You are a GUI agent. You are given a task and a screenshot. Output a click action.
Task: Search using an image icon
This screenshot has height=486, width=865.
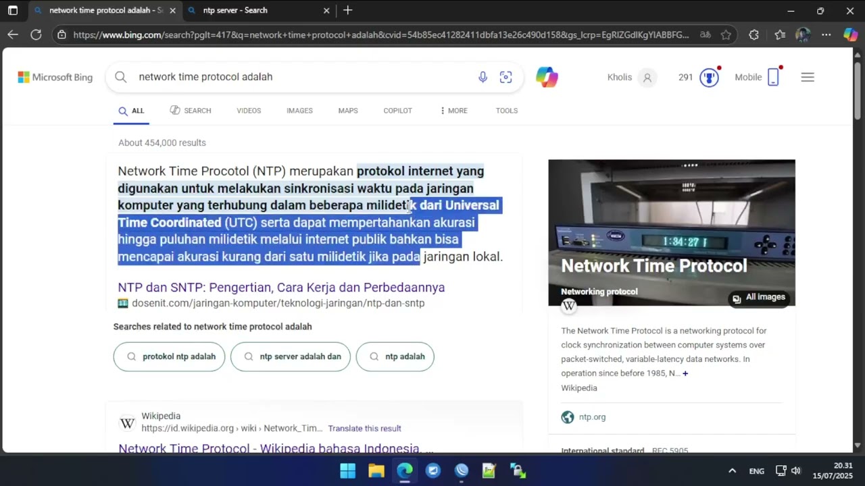pyautogui.click(x=505, y=77)
